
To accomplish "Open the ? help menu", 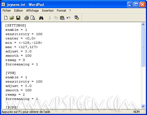I will pos(70,11).
